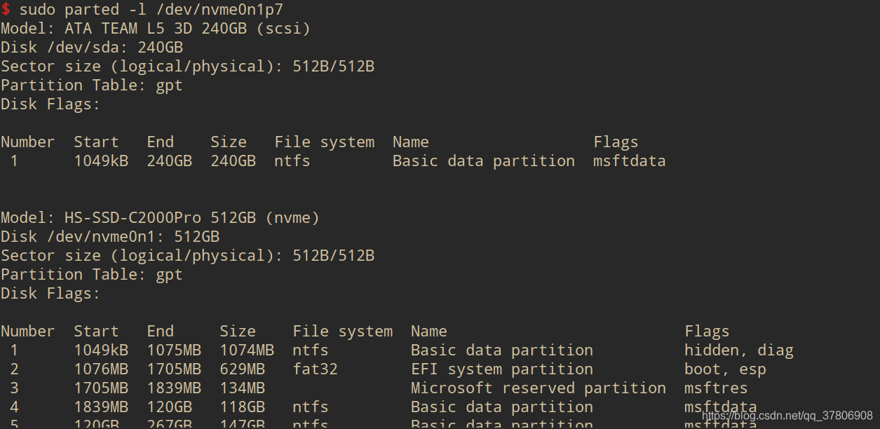
Task: Click '118GB' size value
Action: click(242, 407)
